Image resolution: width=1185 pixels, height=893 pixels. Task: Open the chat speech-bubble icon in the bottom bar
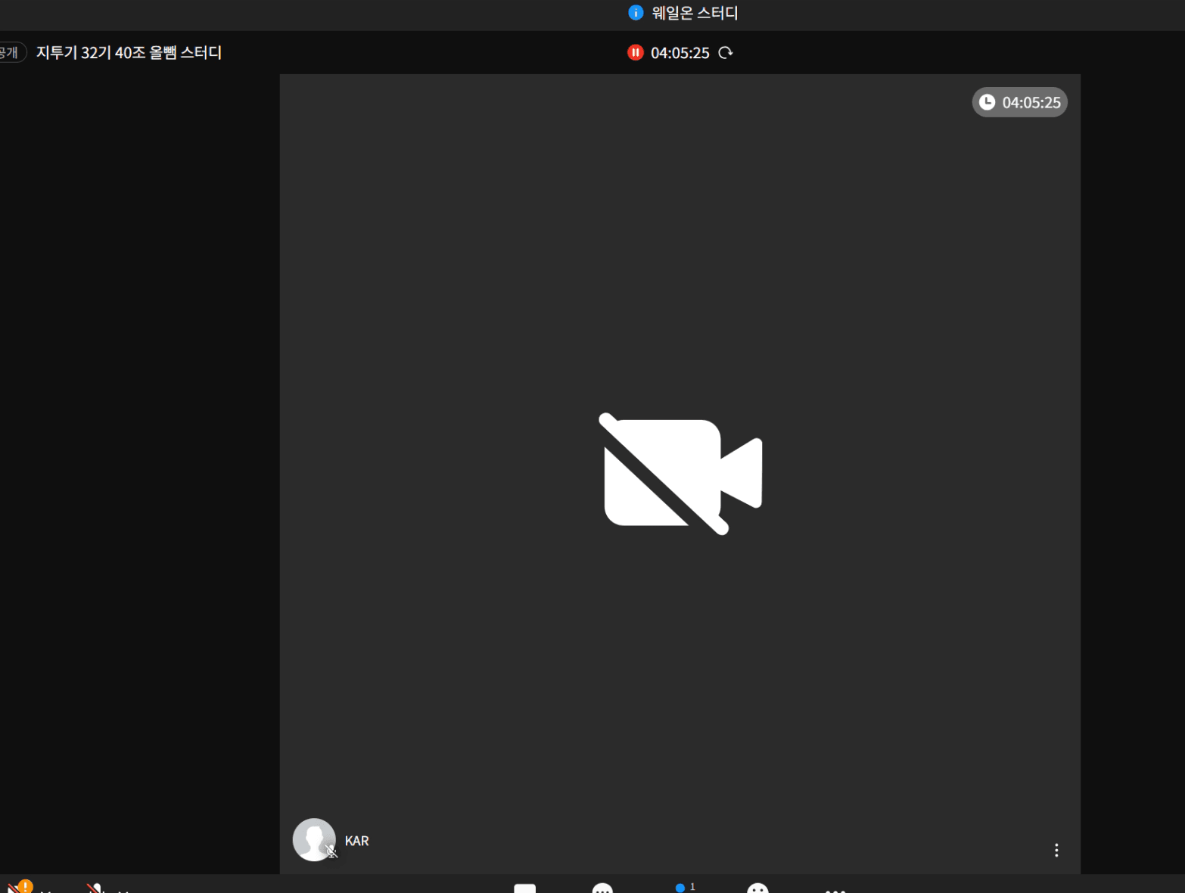tap(602, 888)
